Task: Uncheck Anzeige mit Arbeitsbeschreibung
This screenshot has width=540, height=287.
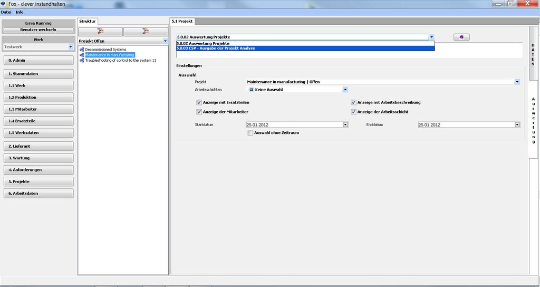Action: pyautogui.click(x=354, y=102)
